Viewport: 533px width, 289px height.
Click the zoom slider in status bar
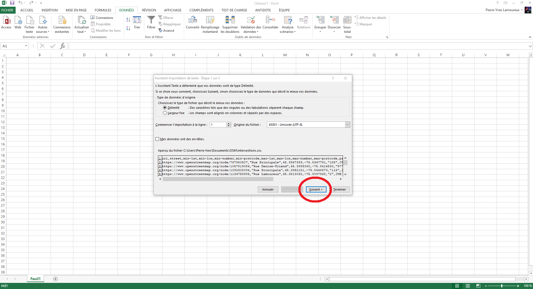(502, 286)
